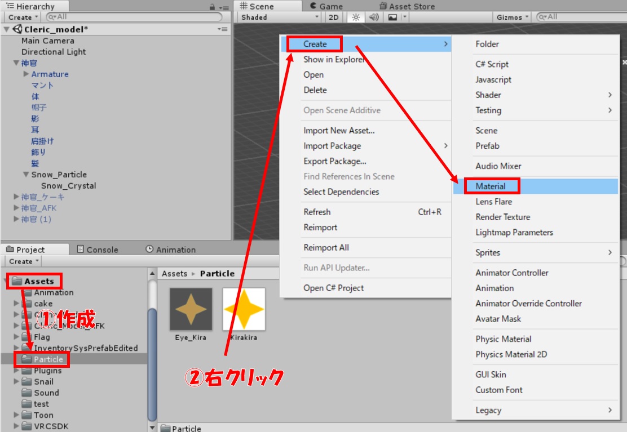
Task: Click Assets in the breadcrumb path
Action: (174, 273)
